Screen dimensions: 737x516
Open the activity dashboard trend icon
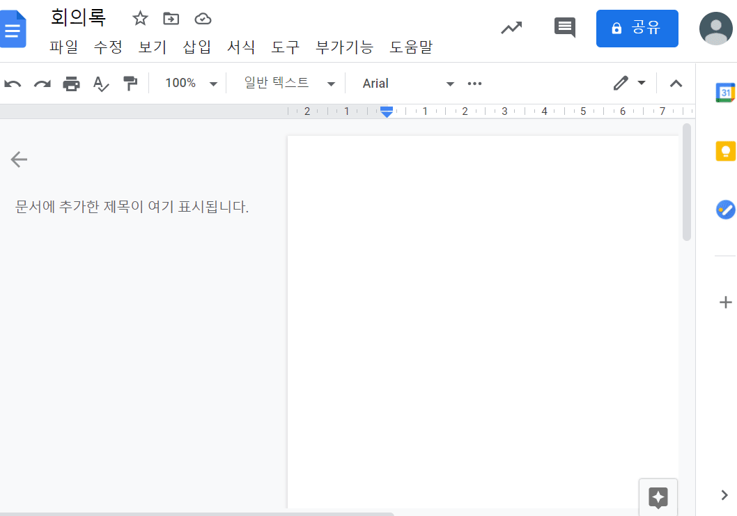click(511, 28)
